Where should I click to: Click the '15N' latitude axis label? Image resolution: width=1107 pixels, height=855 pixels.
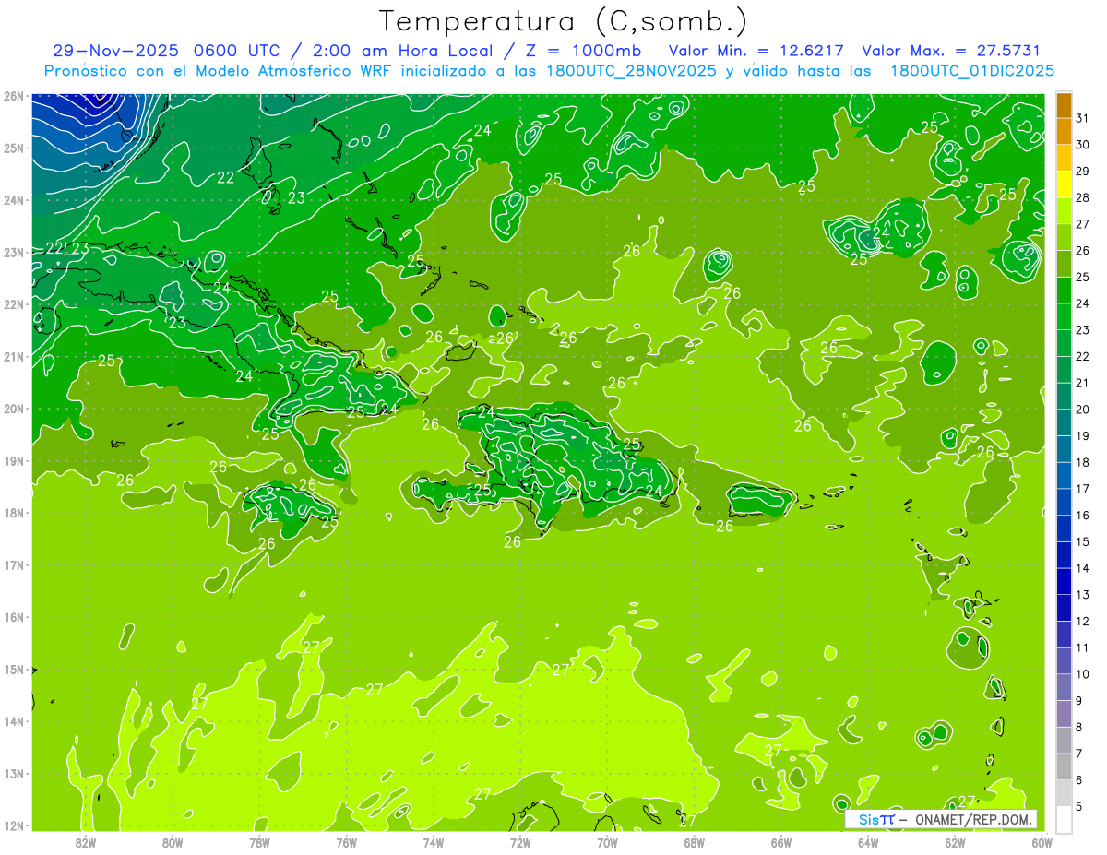13,669
